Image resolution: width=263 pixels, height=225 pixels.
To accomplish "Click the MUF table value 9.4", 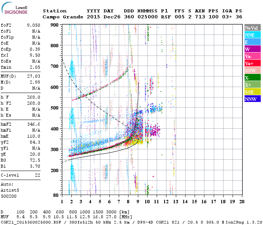I will (20, 217).
